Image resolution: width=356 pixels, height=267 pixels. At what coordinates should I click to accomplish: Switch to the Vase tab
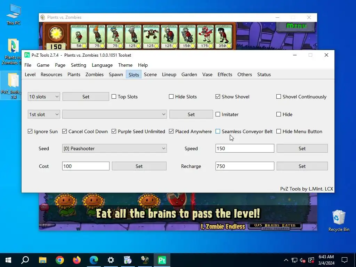[207, 74]
